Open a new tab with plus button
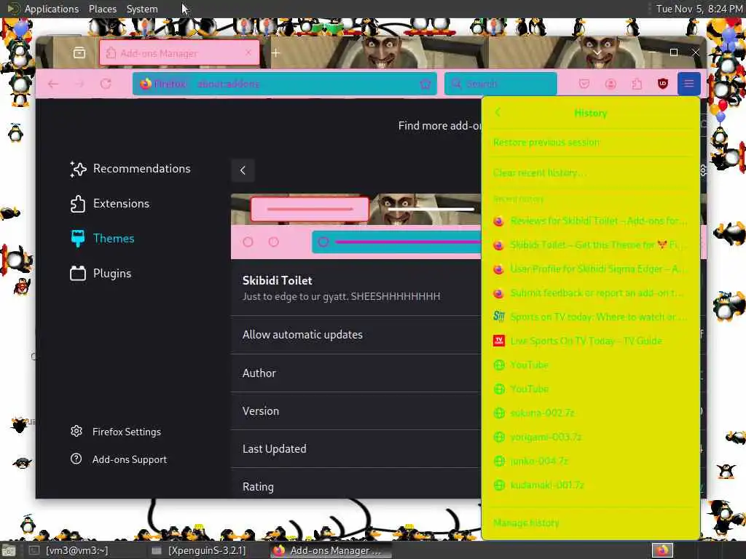Screen dimensions: 746x559 [x=275, y=52]
